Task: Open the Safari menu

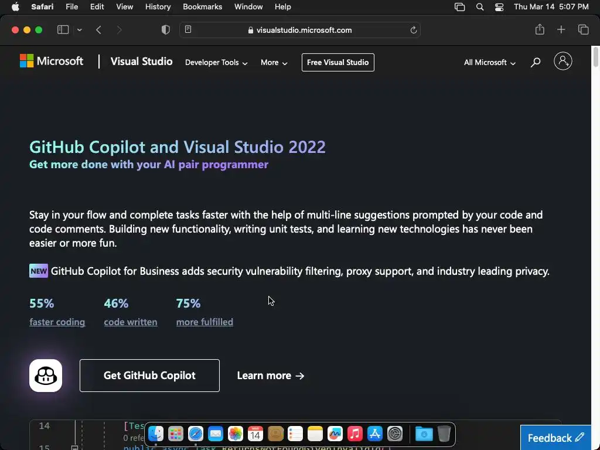Action: pos(42,7)
